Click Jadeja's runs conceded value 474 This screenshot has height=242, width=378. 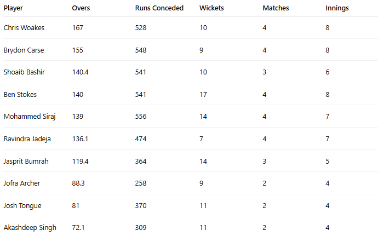141,139
